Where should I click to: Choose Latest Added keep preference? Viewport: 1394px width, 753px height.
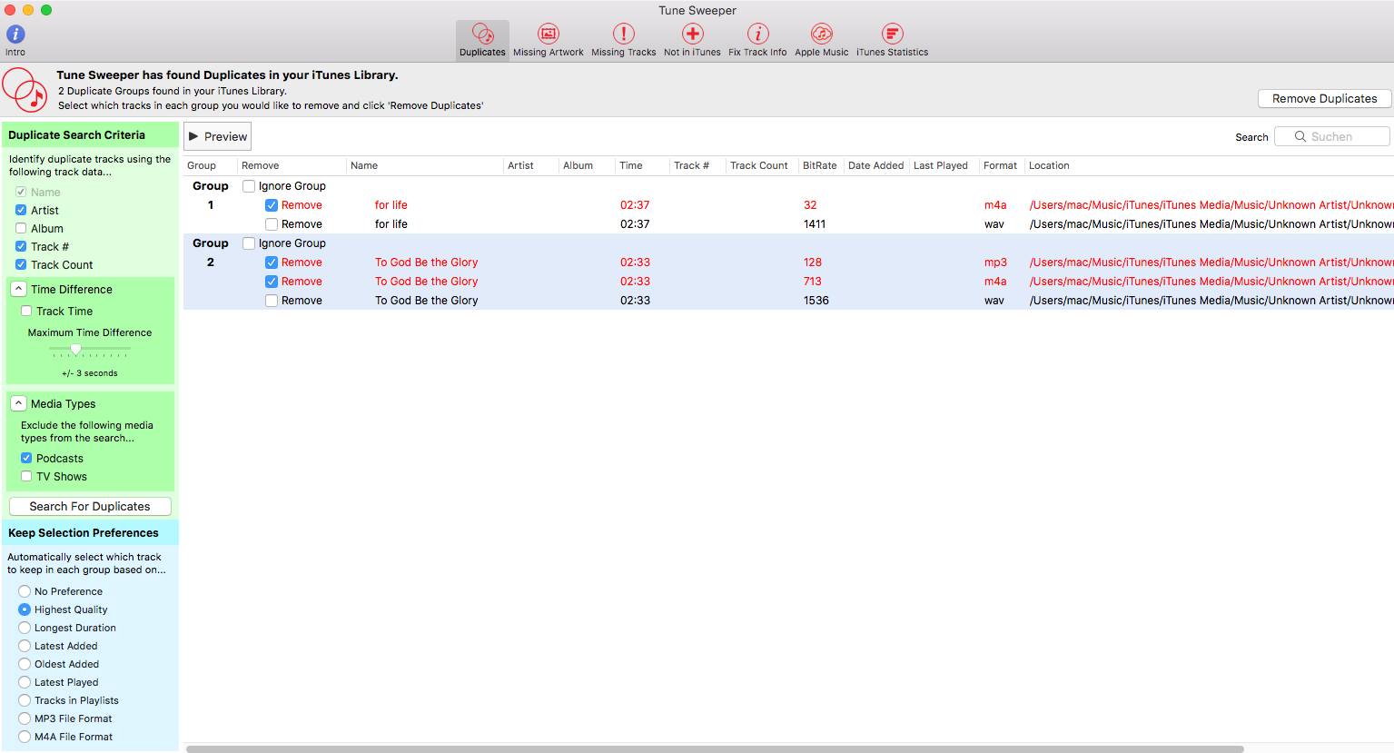(25, 646)
